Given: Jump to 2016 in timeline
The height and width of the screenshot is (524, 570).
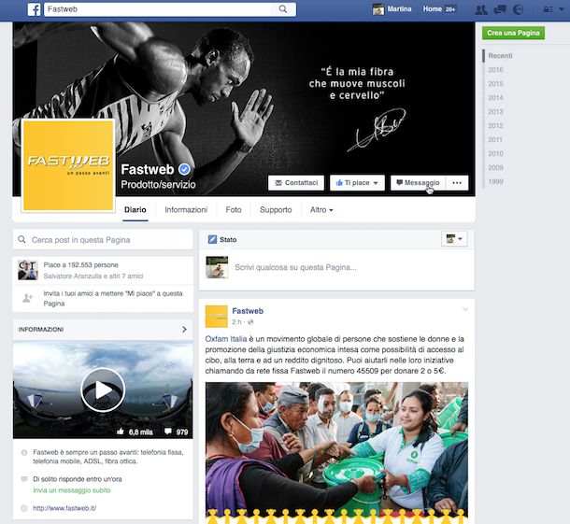Looking at the screenshot, I should coord(496,70).
